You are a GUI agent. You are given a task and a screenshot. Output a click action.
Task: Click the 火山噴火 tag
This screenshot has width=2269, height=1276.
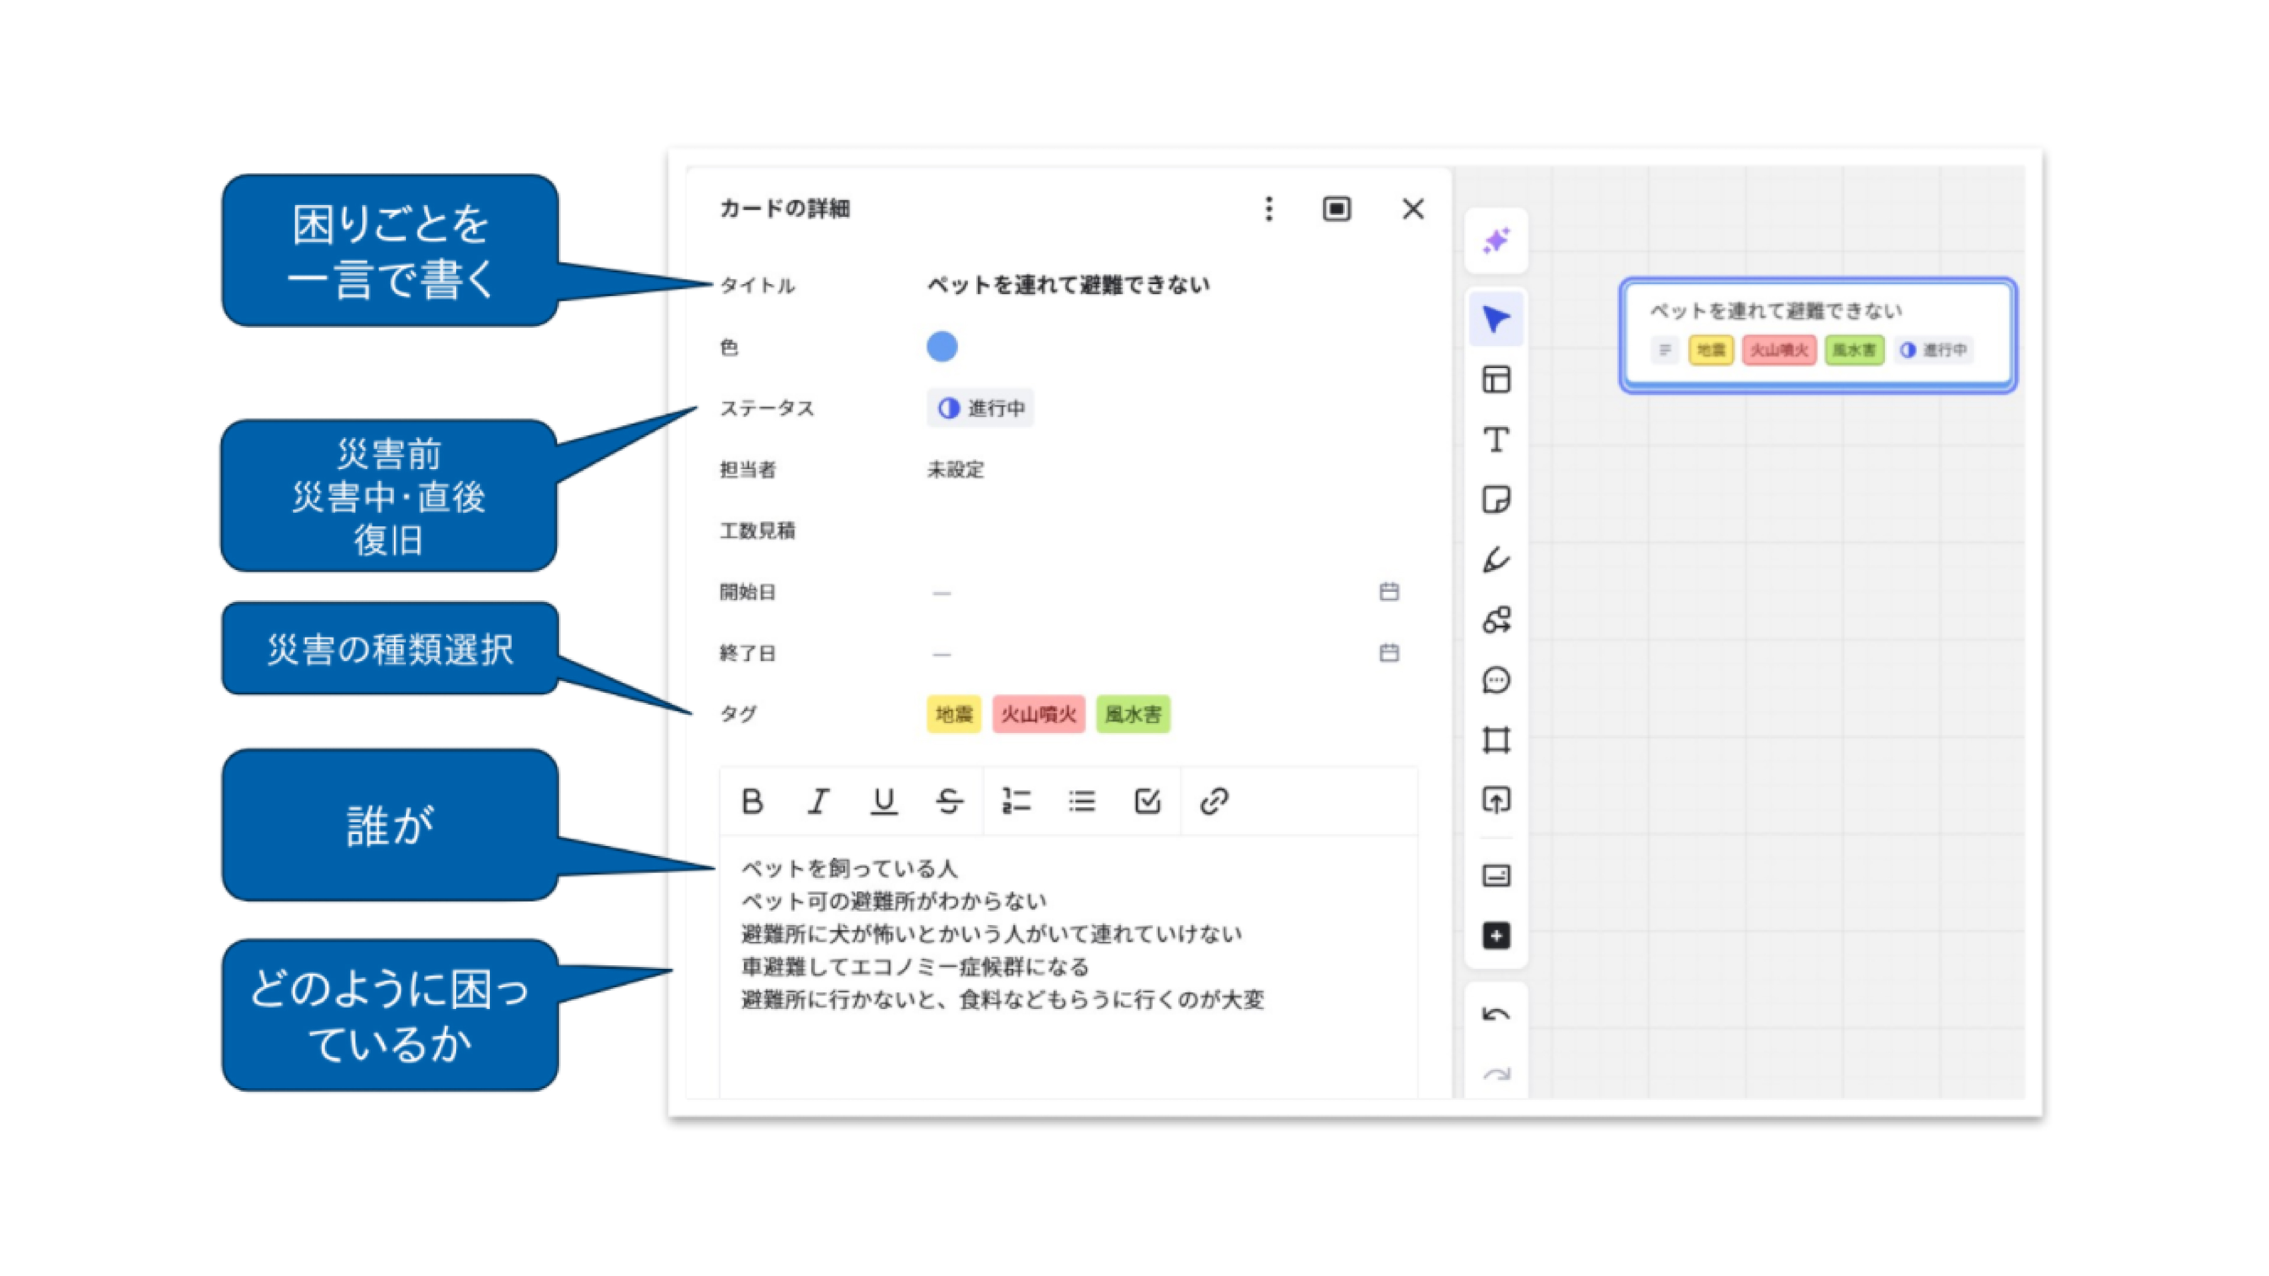(1039, 714)
